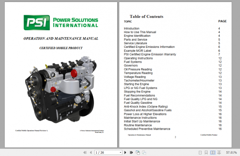Open the page number dropdown arrow
Viewport: 240px width, 156px height.
(x=120, y=152)
